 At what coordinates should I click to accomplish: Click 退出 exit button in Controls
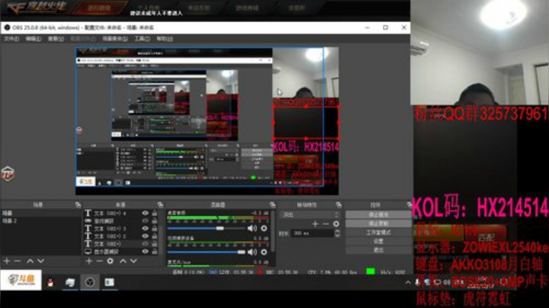[378, 250]
